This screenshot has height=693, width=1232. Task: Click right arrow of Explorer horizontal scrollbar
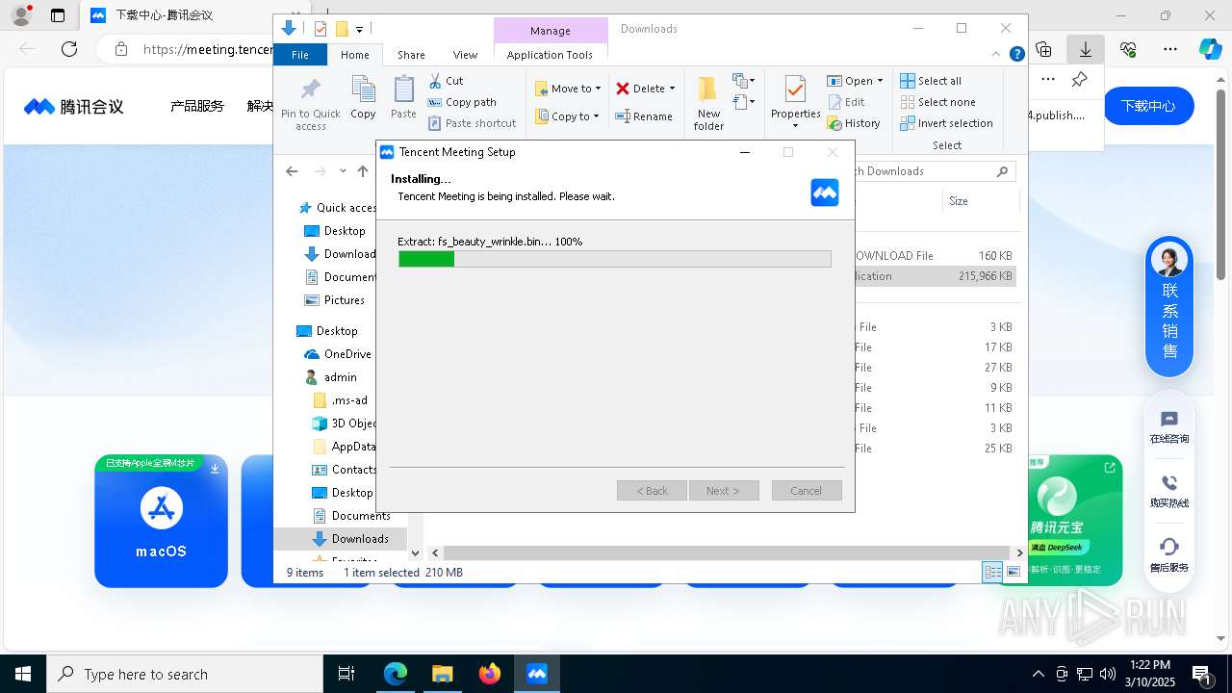coord(1020,552)
